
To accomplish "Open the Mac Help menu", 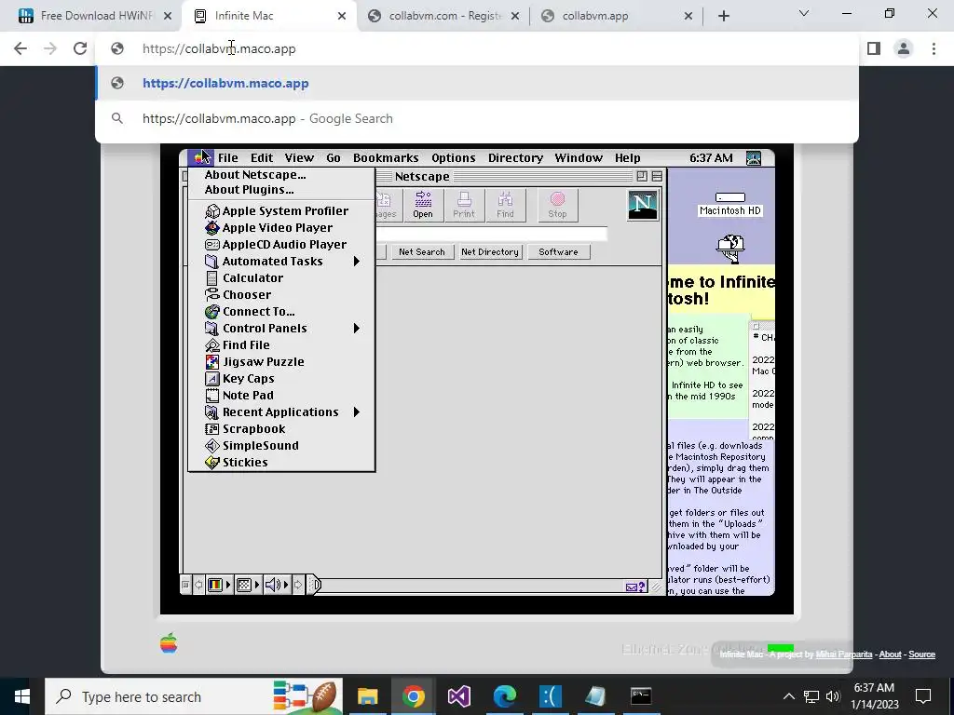I will [x=627, y=158].
